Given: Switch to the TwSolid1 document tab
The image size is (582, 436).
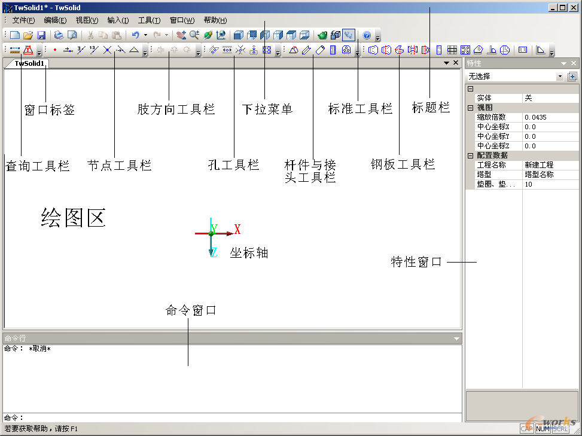Looking at the screenshot, I should (29, 63).
